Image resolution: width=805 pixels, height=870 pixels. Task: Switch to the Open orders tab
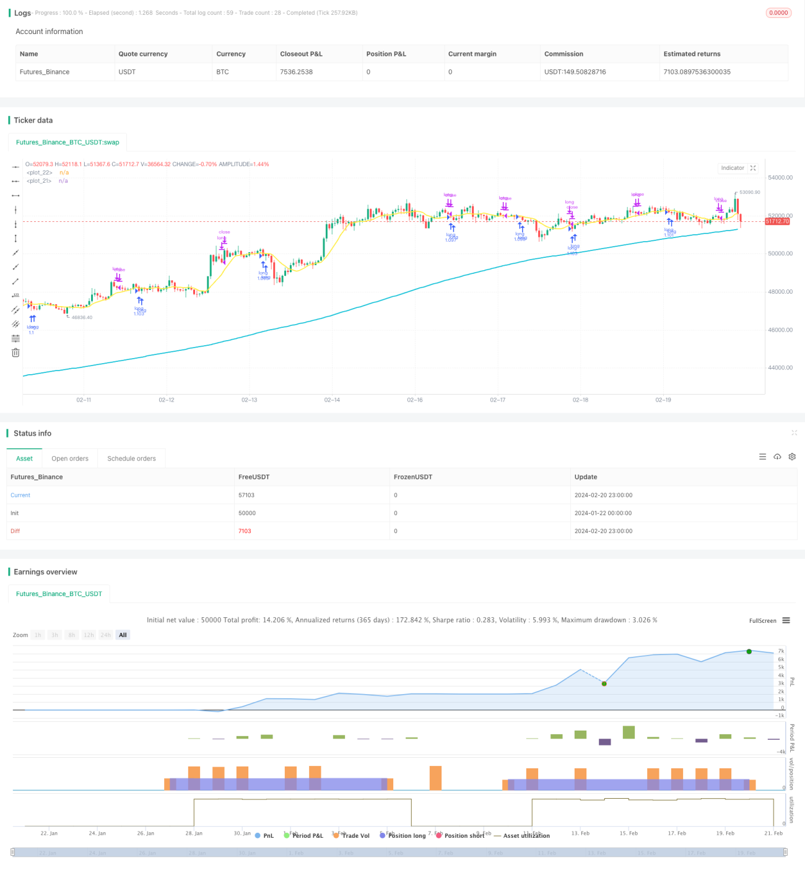pyautogui.click(x=70, y=459)
